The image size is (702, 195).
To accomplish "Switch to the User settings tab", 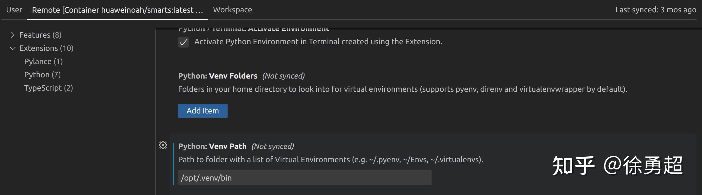I will [14, 10].
